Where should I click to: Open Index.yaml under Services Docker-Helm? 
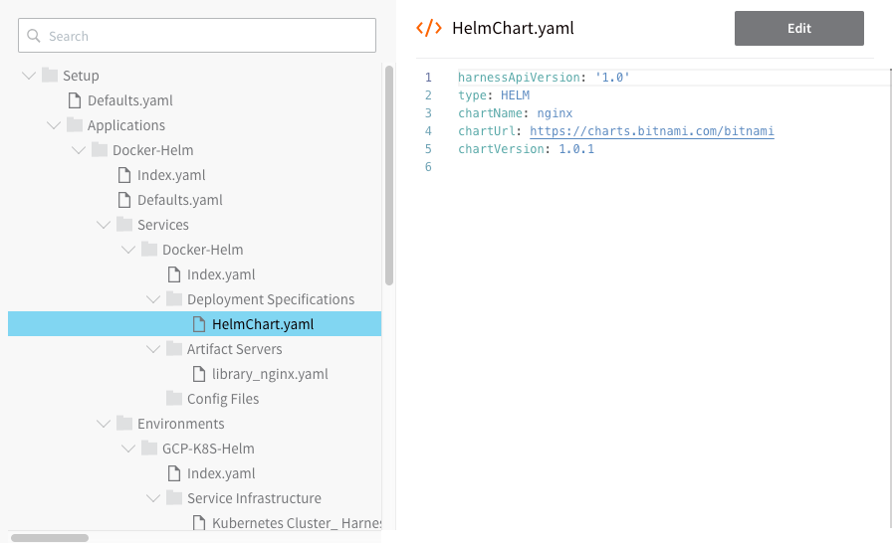click(x=221, y=274)
